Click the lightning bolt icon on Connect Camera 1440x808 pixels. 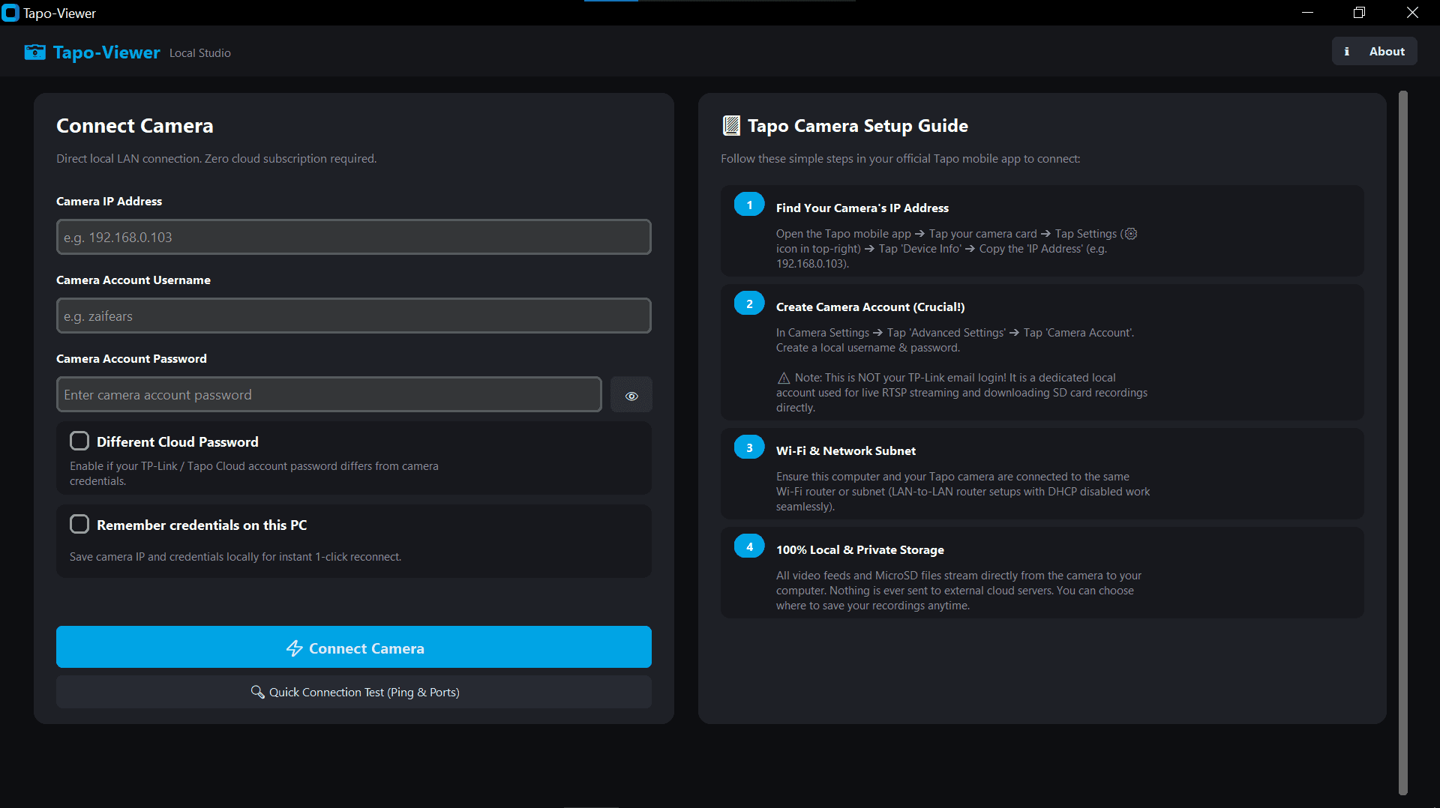(x=295, y=648)
